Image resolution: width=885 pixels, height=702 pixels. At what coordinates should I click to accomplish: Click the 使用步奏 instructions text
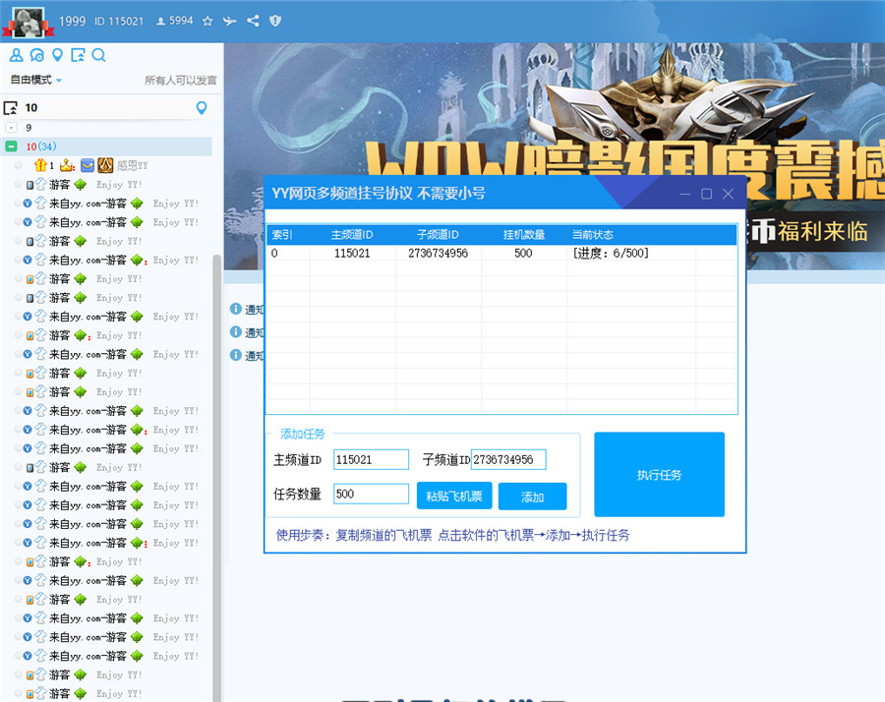coord(452,535)
